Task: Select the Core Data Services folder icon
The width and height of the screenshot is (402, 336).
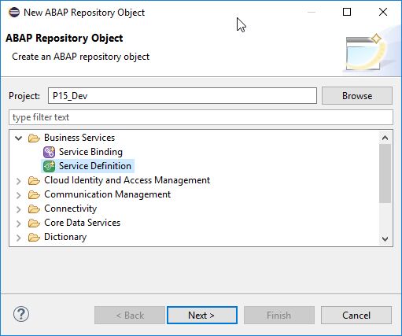Action: [x=34, y=223]
